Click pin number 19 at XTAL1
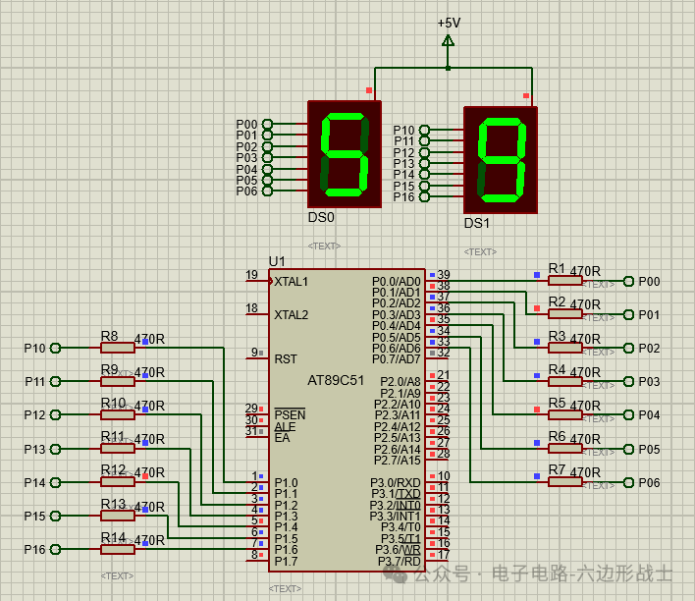The image size is (695, 601). [251, 275]
